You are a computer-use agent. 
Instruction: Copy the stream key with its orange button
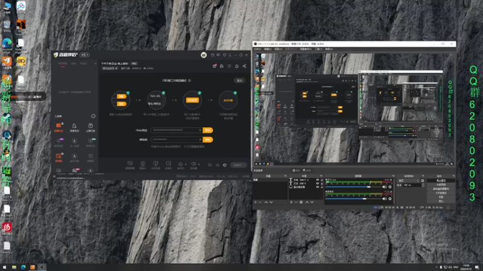point(208,140)
